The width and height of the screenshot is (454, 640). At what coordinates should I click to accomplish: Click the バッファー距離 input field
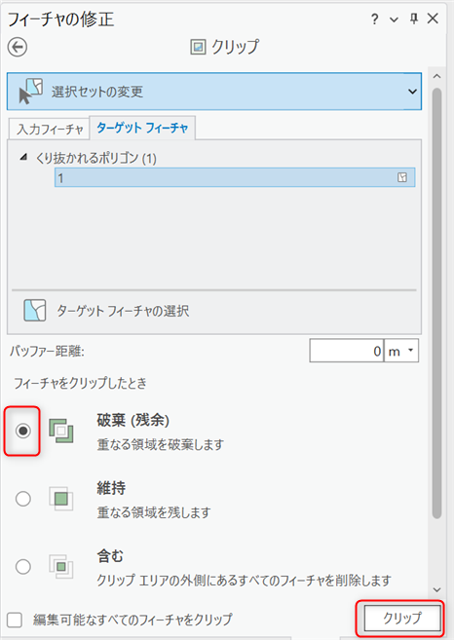(x=346, y=351)
